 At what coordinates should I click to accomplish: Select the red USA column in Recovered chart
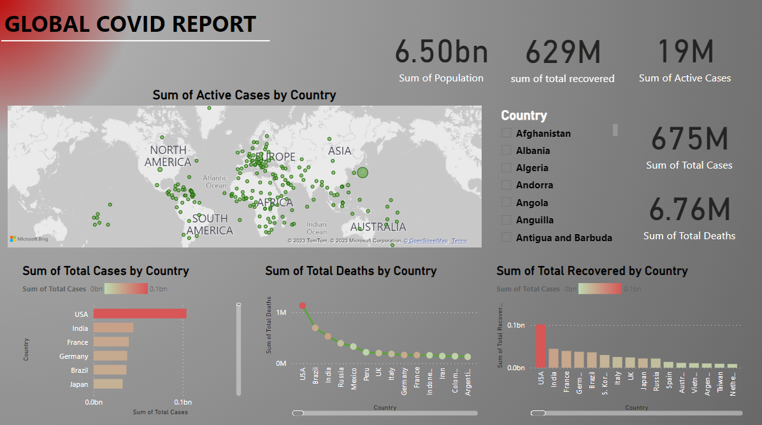541,345
